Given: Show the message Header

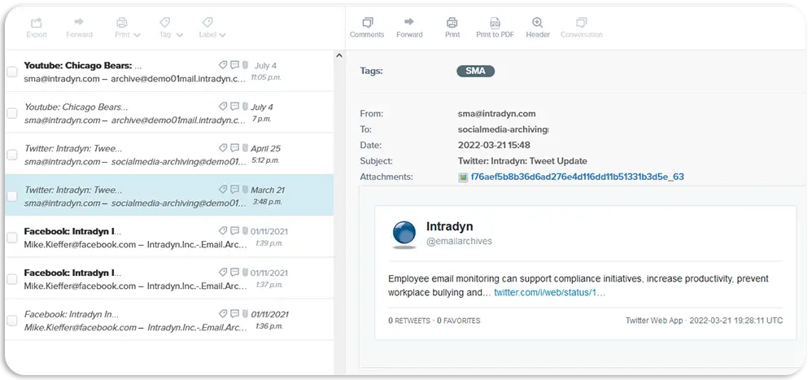Looking at the screenshot, I should point(538,28).
